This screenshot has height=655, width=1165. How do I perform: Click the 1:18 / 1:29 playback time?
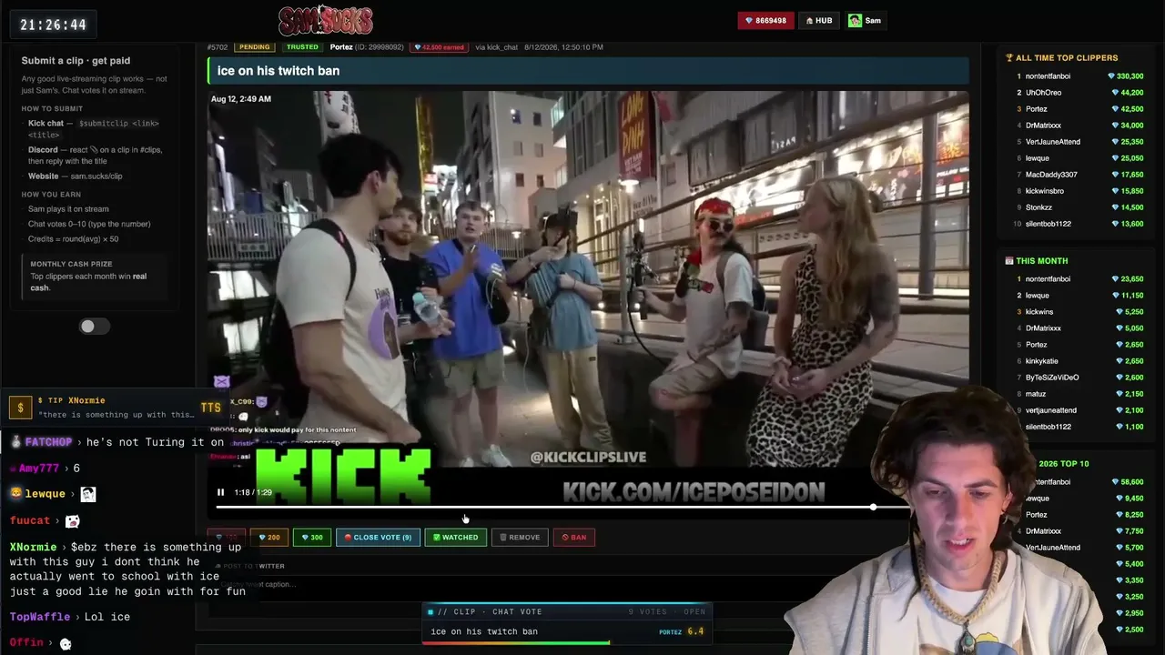253,492
